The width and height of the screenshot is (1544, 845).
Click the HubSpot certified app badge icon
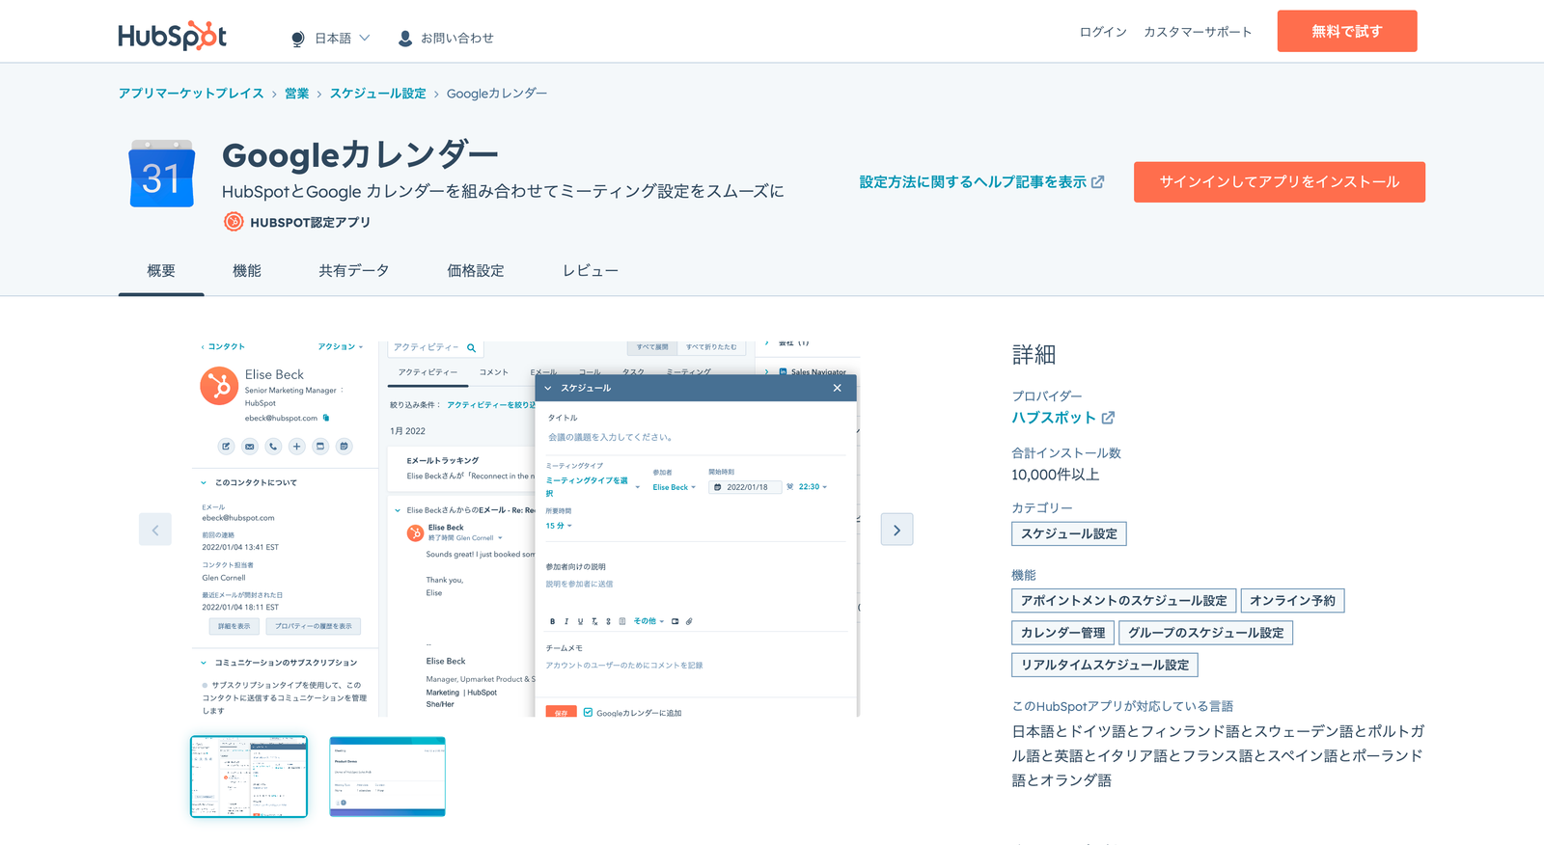[x=234, y=222]
